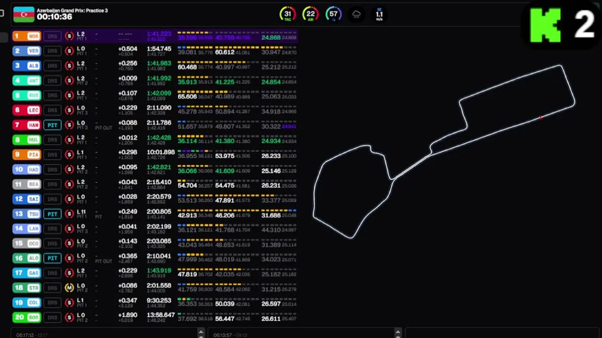Select ALO driver badge in position 16
This screenshot has height=338, width=602.
point(27,258)
